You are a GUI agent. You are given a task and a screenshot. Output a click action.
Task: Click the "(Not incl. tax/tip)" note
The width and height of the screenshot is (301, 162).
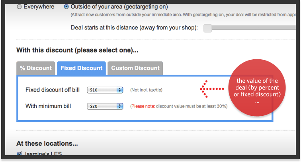146,90
